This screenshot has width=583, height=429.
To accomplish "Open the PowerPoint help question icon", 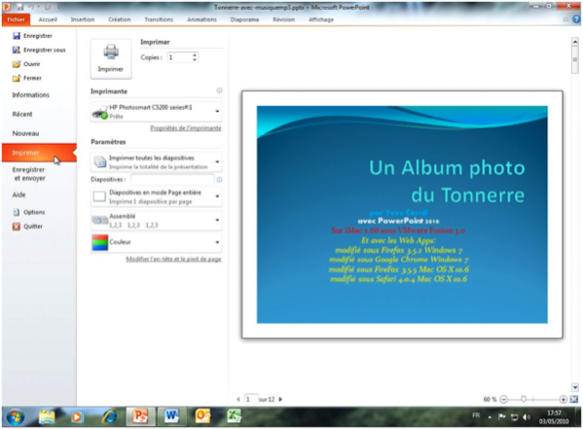I will point(576,19).
